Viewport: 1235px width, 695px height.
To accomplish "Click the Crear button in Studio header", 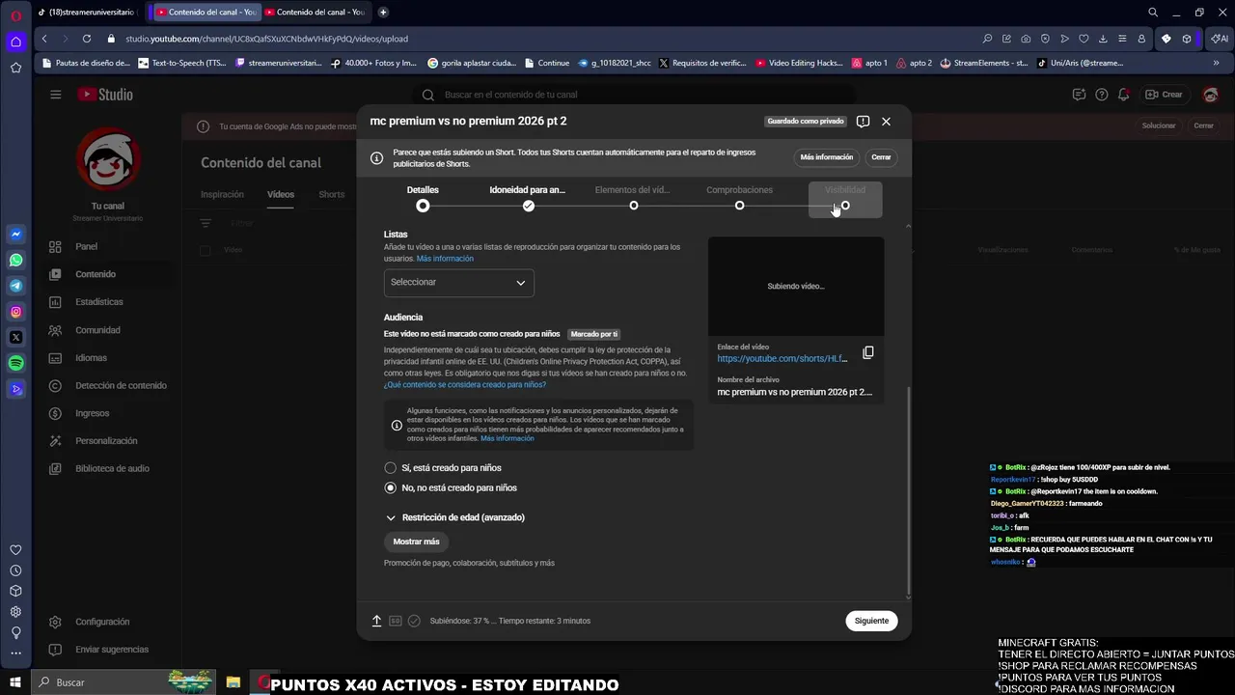I will [1164, 95].
